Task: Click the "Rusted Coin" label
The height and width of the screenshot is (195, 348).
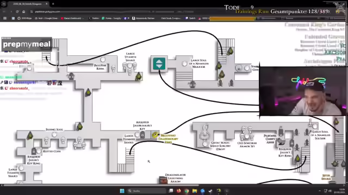Action: point(52,151)
